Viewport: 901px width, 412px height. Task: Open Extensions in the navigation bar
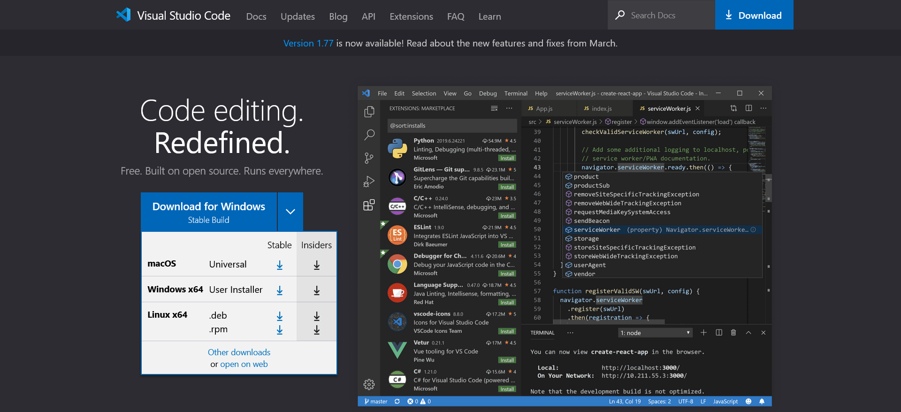[x=412, y=16]
